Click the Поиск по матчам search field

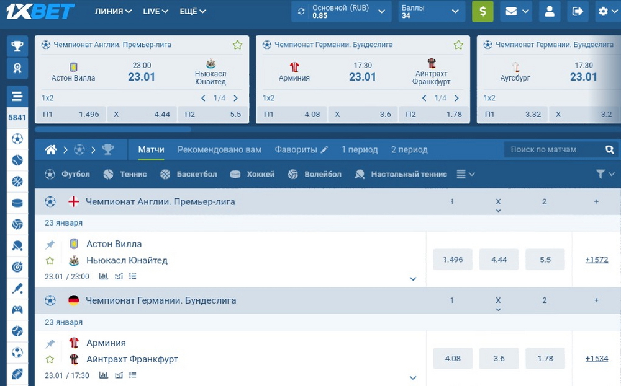point(553,149)
